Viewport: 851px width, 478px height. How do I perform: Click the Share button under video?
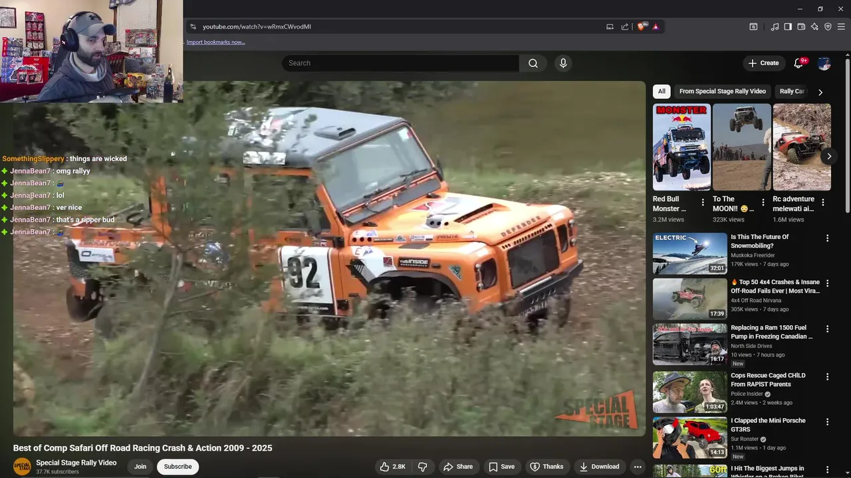click(458, 467)
